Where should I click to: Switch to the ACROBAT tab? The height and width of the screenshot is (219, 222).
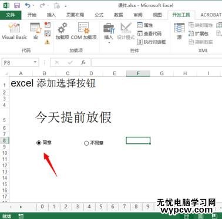tap(211, 15)
